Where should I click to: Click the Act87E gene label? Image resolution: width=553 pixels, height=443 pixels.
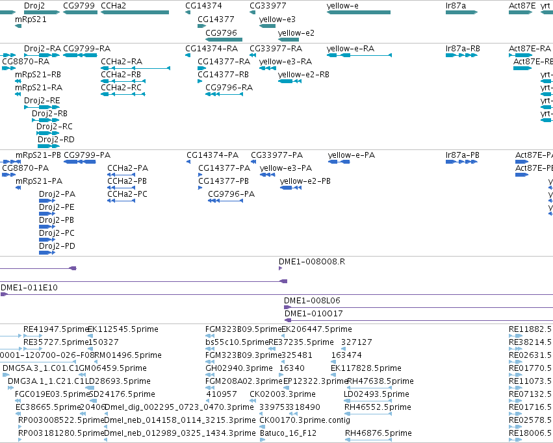pos(522,6)
